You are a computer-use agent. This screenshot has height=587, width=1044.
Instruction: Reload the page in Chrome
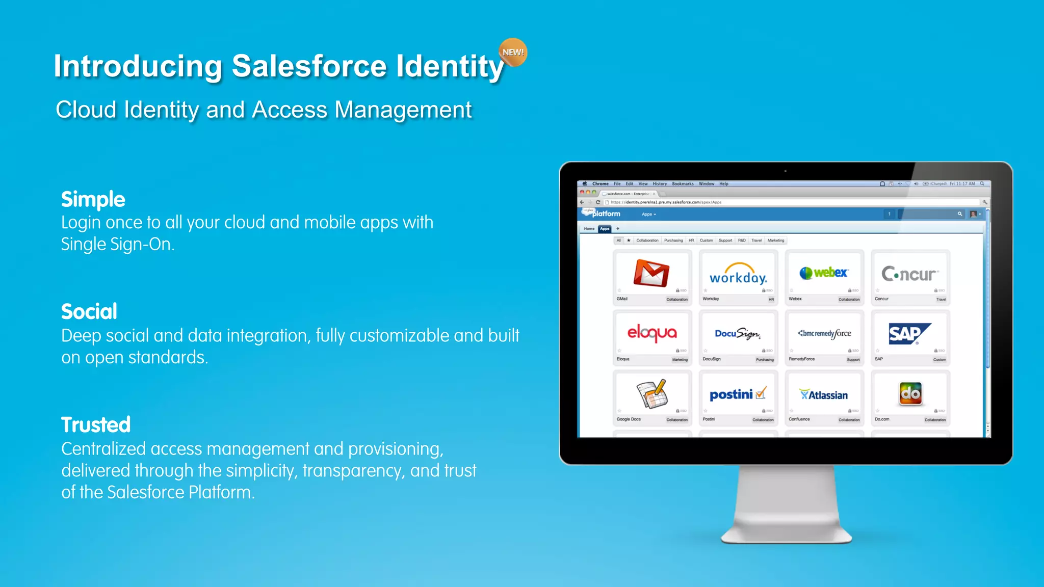598,202
